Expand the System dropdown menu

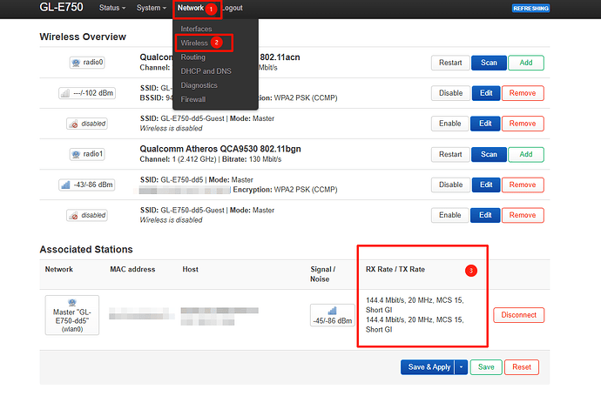[152, 8]
